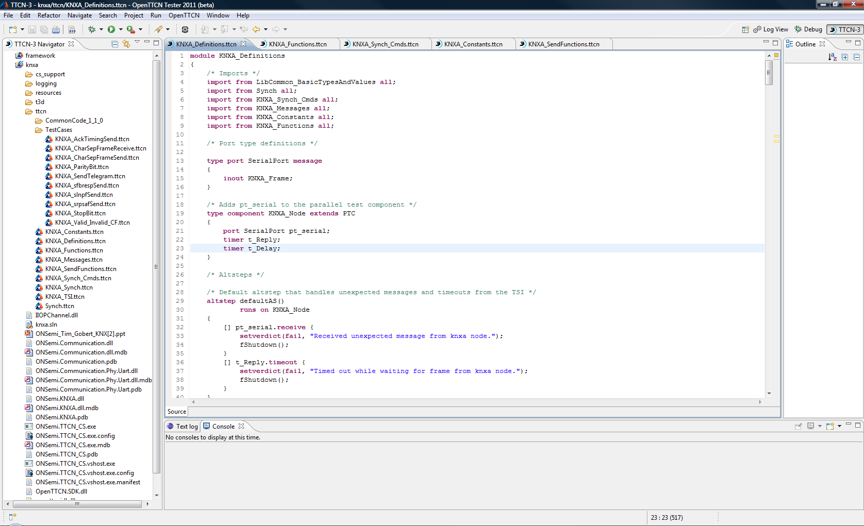This screenshot has width=864, height=526.
Task: Toggle Pin Console button
Action: [798, 426]
